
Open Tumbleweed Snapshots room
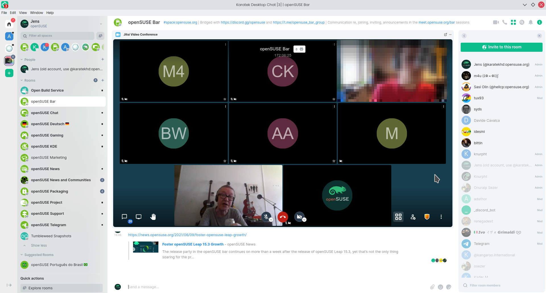tap(63, 236)
